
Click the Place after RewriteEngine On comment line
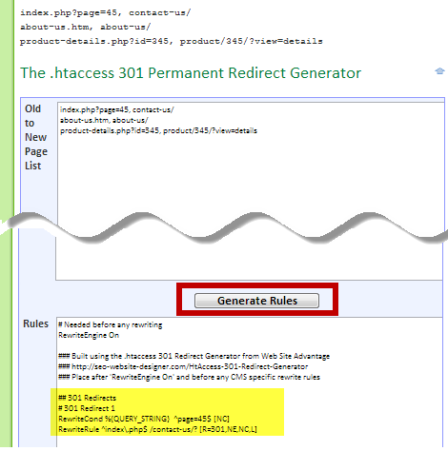189,377
